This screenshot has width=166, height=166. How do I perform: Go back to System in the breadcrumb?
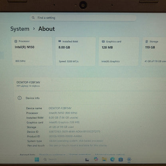[20, 29]
